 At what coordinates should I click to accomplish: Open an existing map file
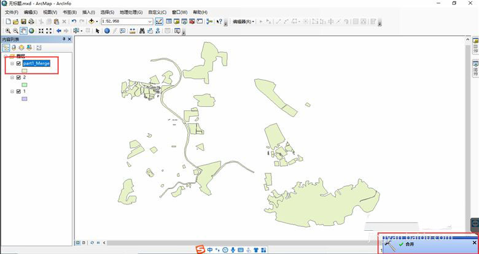(x=15, y=21)
